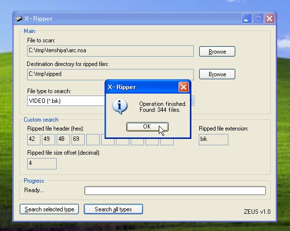
Task: Close the X-Ripper main window
Action: coord(269,18)
